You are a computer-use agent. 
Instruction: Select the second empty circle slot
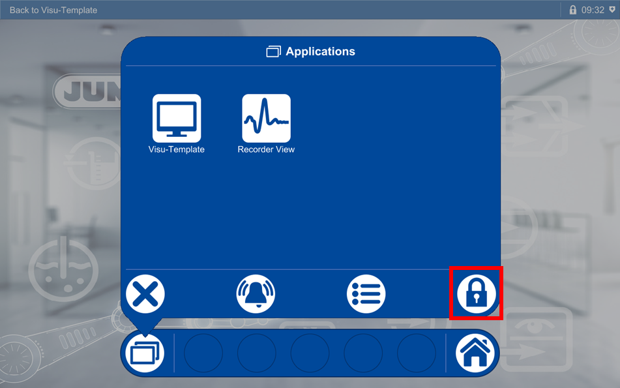[257, 353]
